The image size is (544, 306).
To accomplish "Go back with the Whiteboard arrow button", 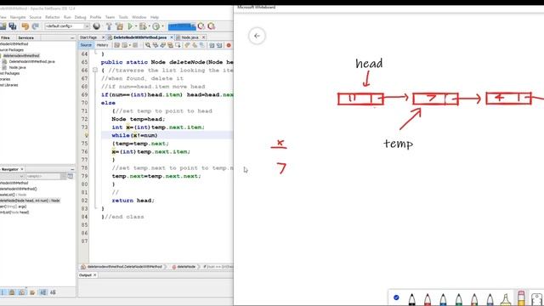I will (x=257, y=36).
